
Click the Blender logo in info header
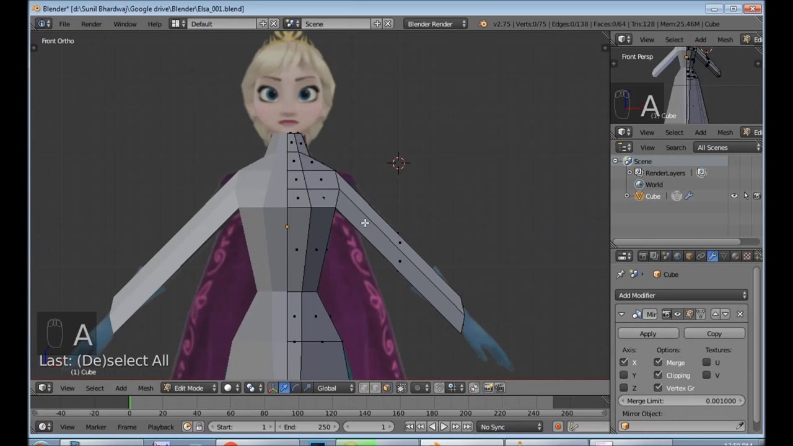[483, 24]
